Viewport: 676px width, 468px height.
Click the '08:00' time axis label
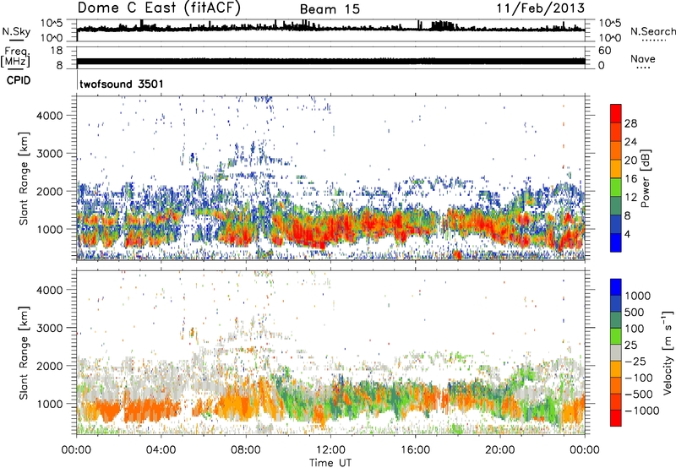point(246,449)
